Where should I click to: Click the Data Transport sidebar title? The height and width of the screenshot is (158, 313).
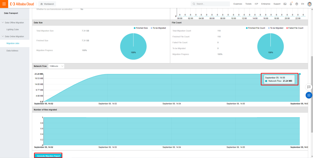pos(11,13)
